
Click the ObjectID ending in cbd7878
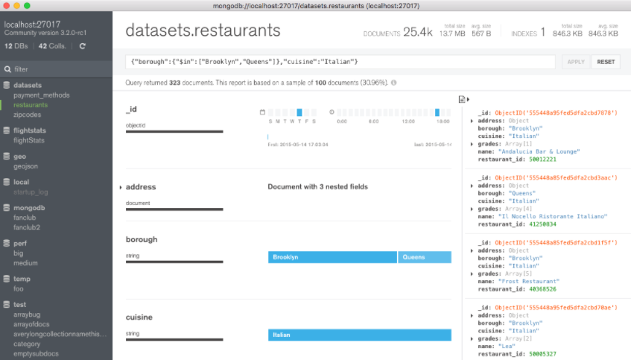point(556,113)
